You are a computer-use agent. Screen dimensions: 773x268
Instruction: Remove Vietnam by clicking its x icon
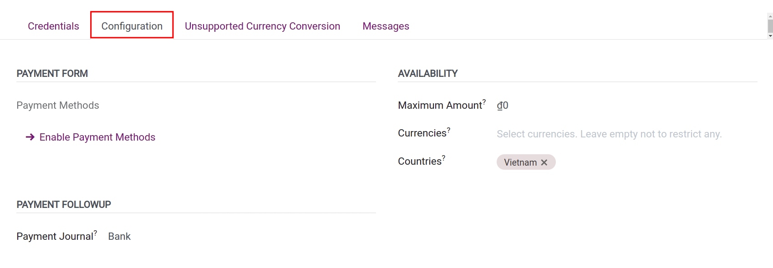(544, 162)
